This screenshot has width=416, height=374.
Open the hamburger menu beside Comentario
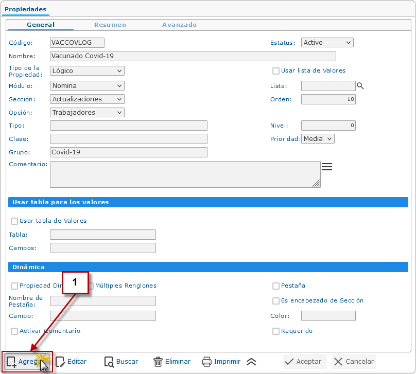coord(327,167)
